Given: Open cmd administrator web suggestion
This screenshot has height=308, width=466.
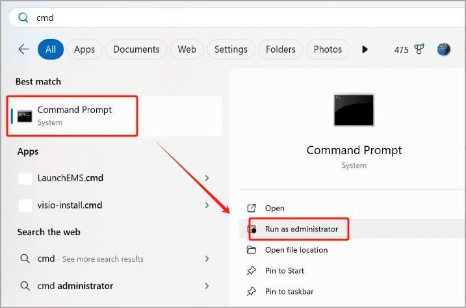Looking at the screenshot, I should point(115,286).
